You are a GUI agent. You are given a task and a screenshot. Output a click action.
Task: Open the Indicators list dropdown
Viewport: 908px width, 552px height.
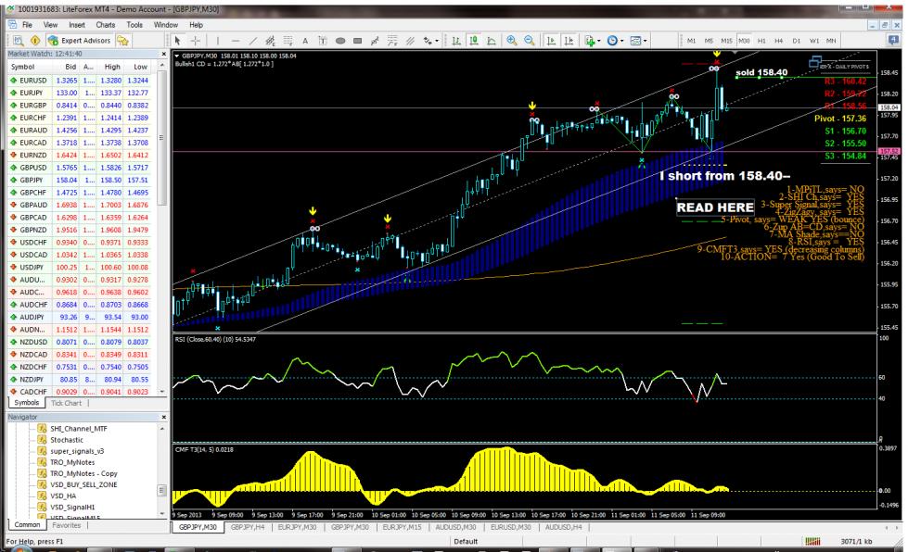coord(592,42)
